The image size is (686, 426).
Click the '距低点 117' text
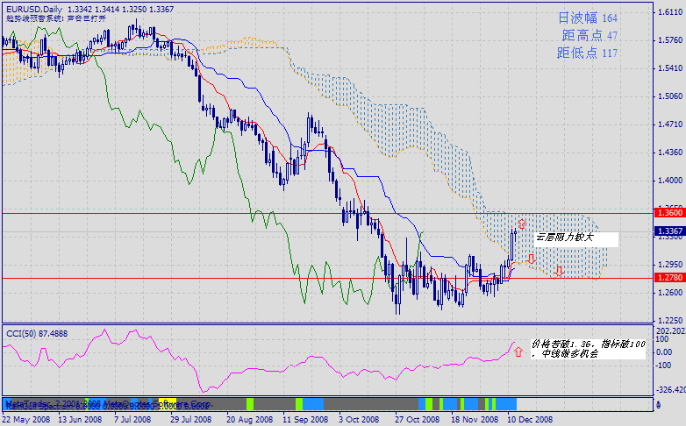587,53
